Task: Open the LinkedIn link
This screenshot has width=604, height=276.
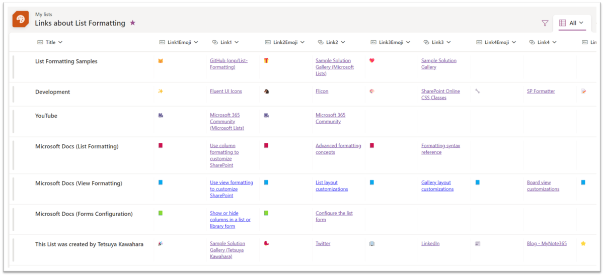Action: click(430, 243)
